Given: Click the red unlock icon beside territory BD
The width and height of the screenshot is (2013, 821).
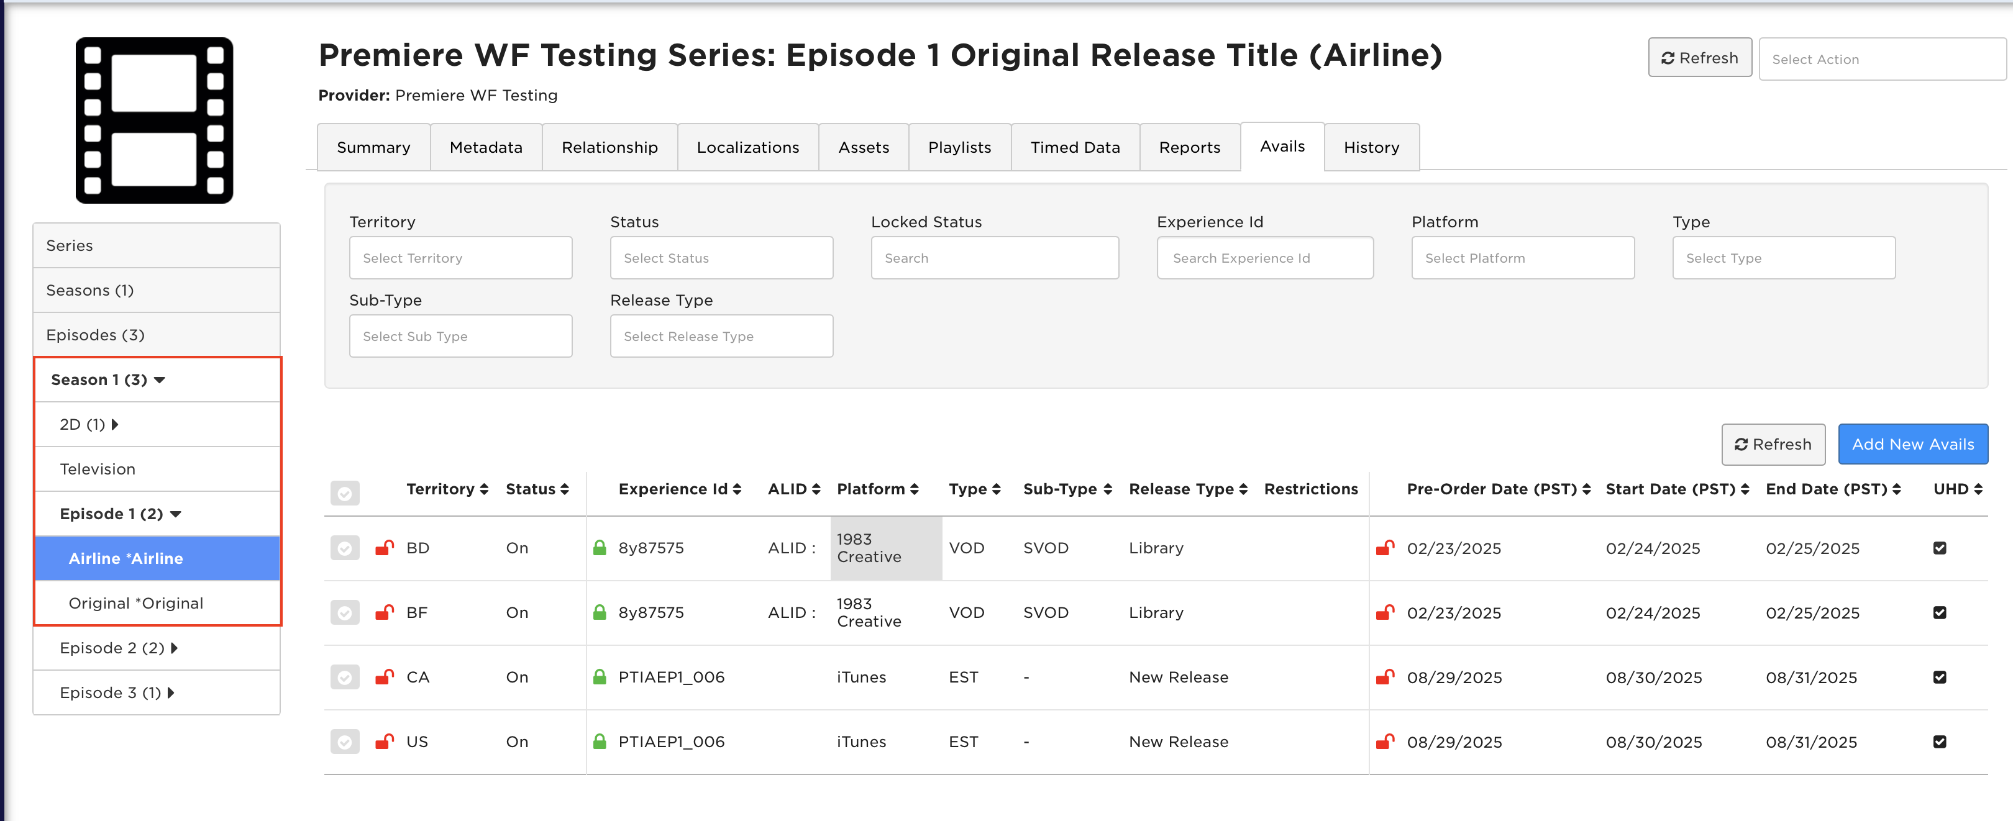Looking at the screenshot, I should pos(384,548).
